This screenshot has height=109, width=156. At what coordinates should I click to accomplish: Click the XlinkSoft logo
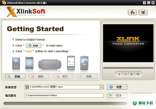[26, 12]
